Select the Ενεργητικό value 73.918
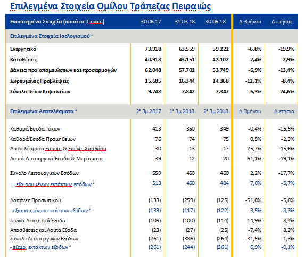Viewport: 304px width, 257px height. coord(153,49)
